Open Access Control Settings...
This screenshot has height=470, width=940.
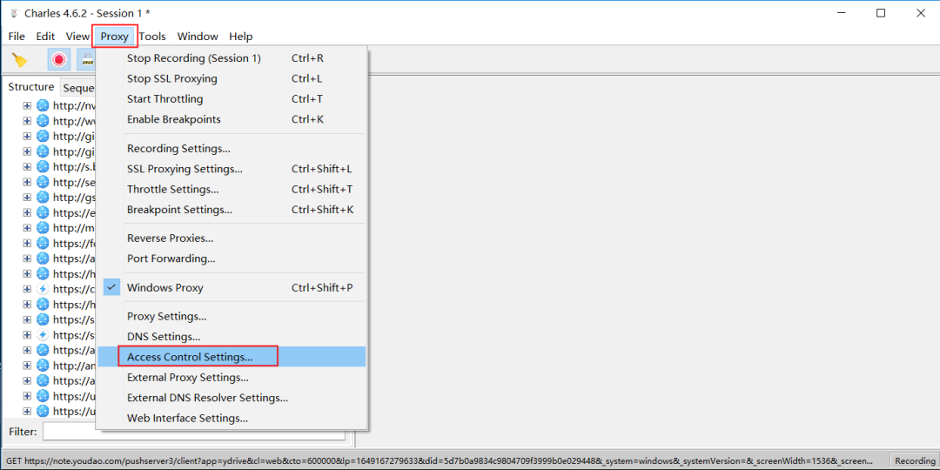pyautogui.click(x=231, y=357)
